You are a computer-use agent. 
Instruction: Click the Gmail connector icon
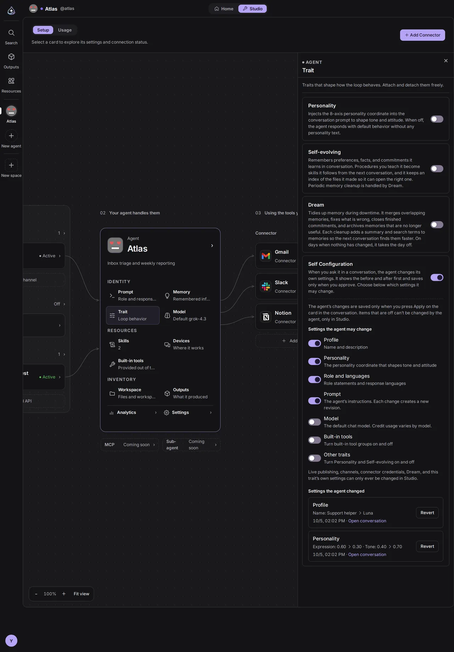pyautogui.click(x=266, y=256)
